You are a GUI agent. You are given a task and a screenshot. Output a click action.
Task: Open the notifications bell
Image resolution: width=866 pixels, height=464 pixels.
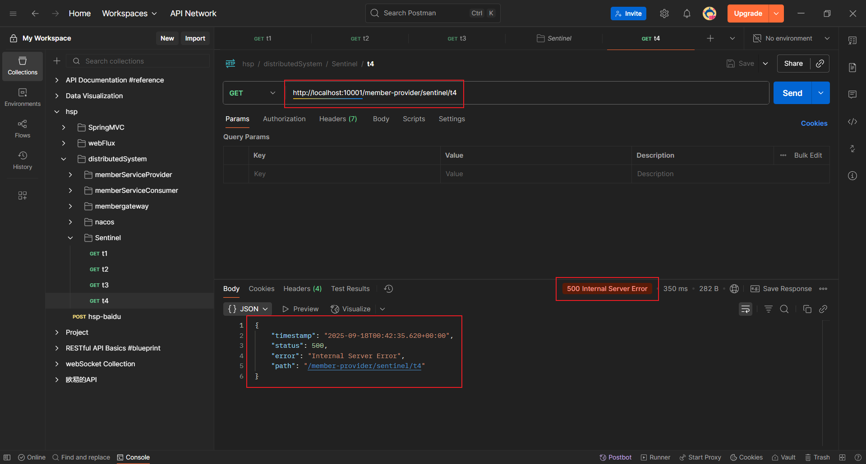686,14
